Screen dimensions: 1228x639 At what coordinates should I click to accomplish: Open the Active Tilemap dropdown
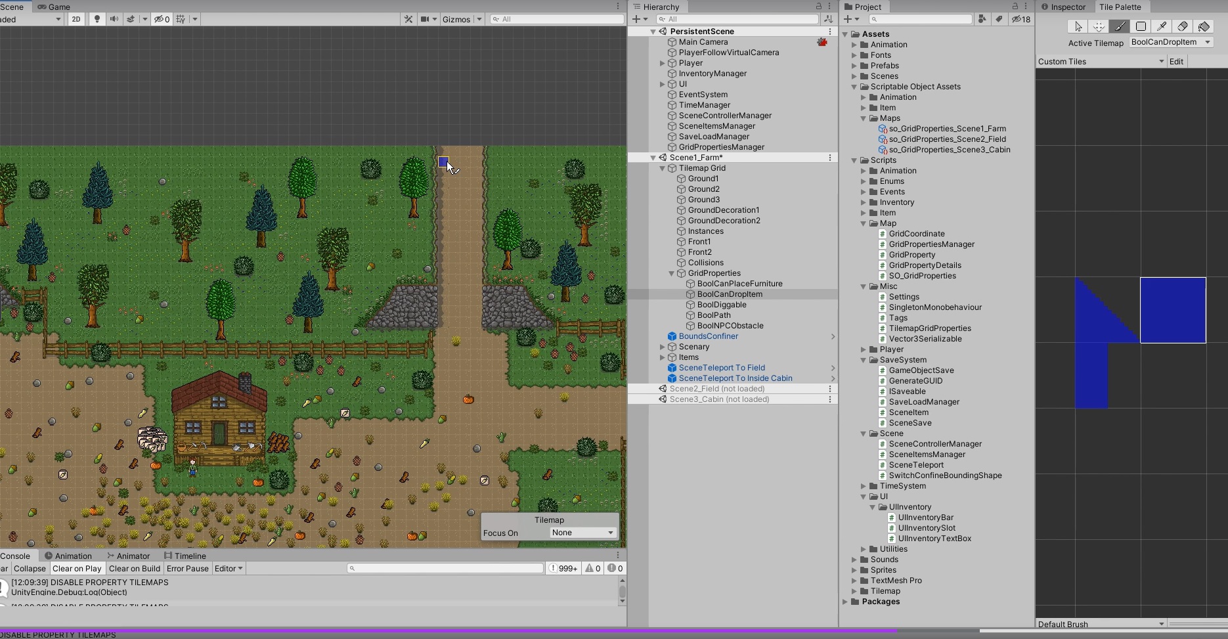click(1171, 42)
